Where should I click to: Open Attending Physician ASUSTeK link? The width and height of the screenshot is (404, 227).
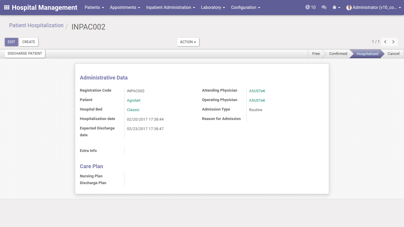coord(257,91)
